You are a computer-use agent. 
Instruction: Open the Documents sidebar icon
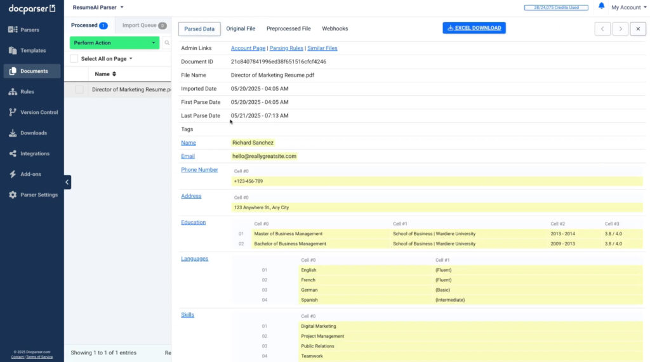point(13,71)
